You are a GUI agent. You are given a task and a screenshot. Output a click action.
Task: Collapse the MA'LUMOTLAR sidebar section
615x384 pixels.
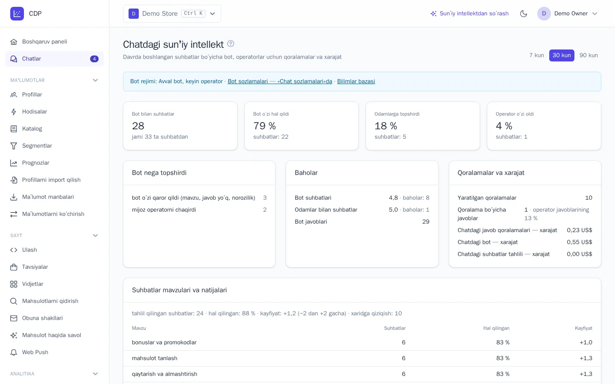(x=95, y=80)
